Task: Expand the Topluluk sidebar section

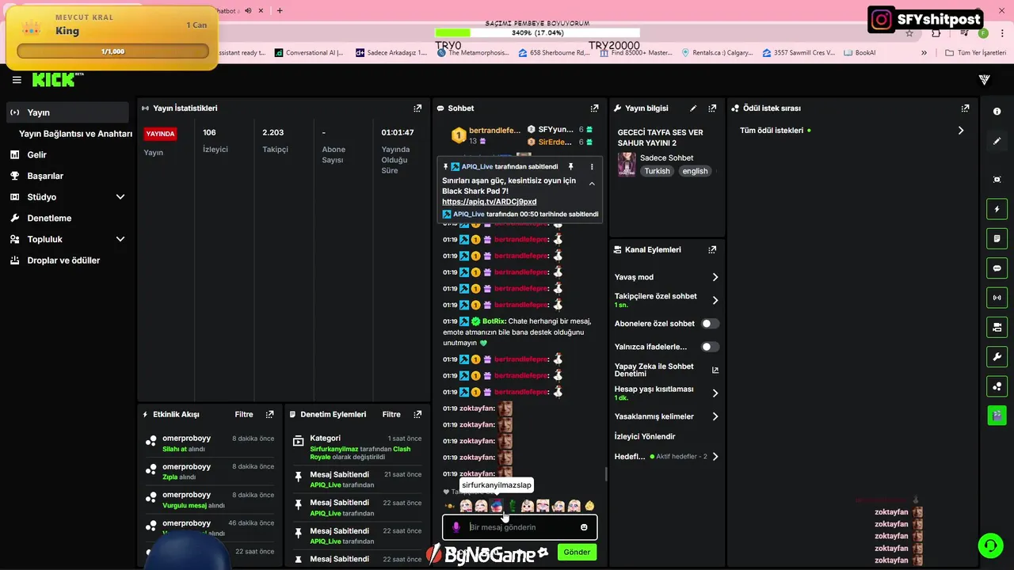Action: click(120, 239)
